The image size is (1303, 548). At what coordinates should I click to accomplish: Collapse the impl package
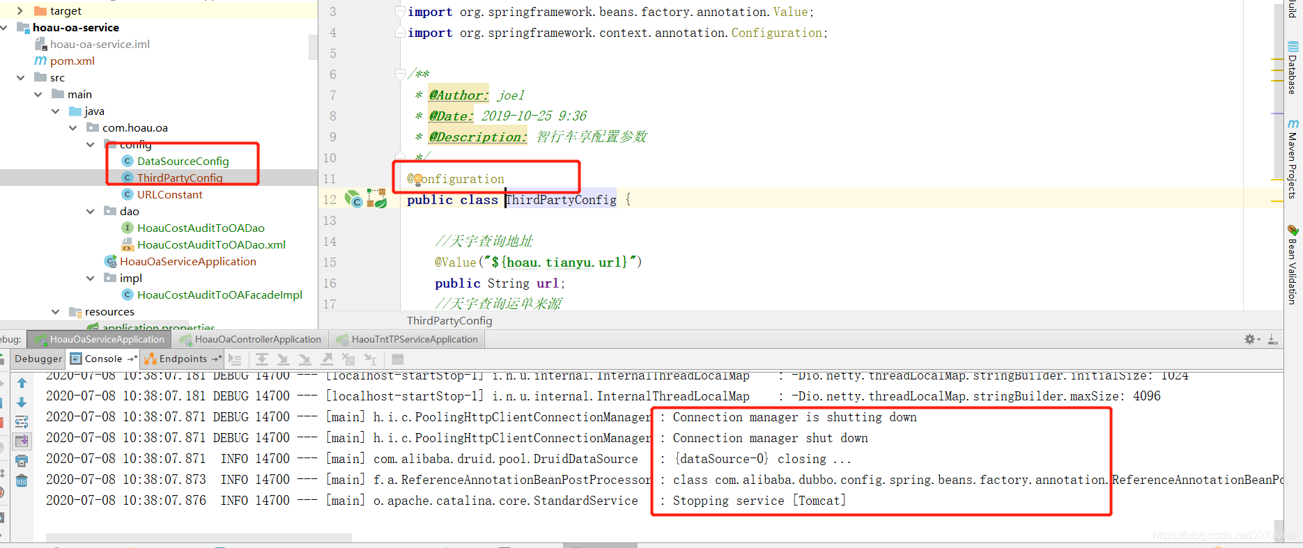[x=90, y=278]
